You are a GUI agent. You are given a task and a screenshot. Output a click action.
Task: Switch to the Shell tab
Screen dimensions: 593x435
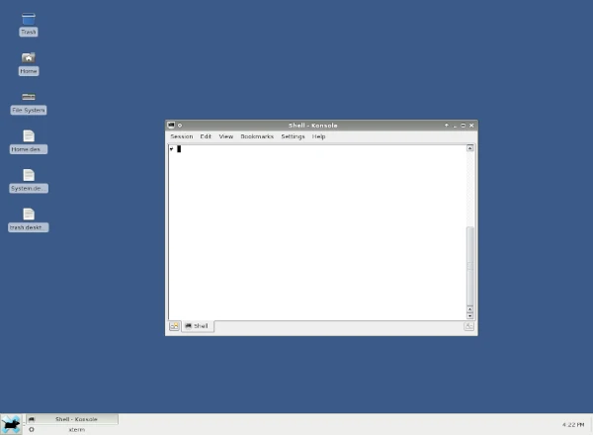click(x=198, y=326)
